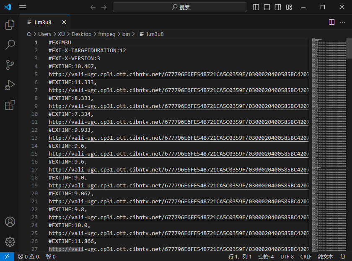Open the Run and Debug view

tap(10, 85)
